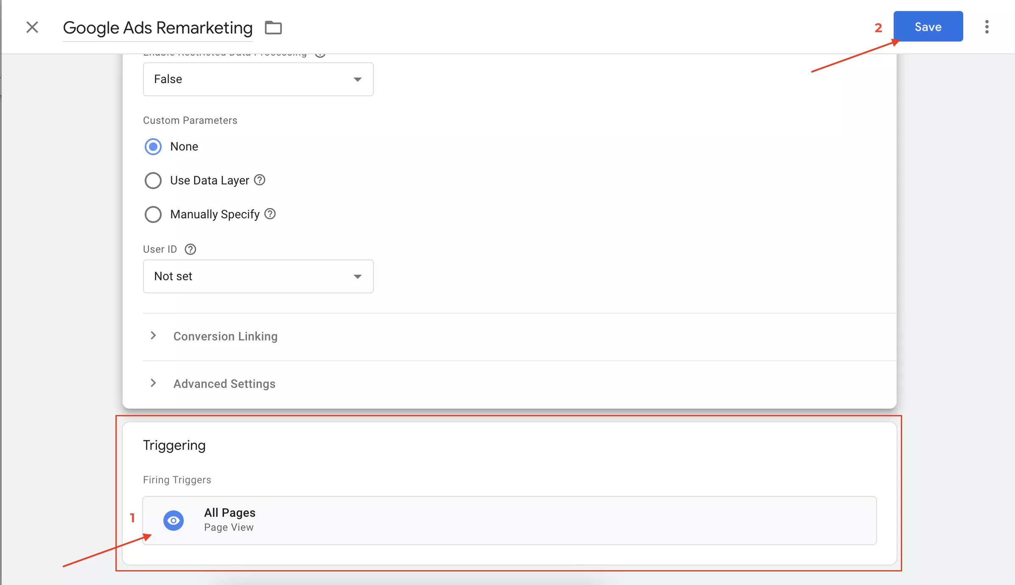Image resolution: width=1015 pixels, height=585 pixels.
Task: Click the Triggering section heading
Action: point(174,445)
